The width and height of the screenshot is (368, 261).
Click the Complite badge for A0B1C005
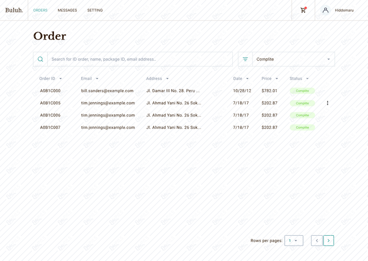302,103
